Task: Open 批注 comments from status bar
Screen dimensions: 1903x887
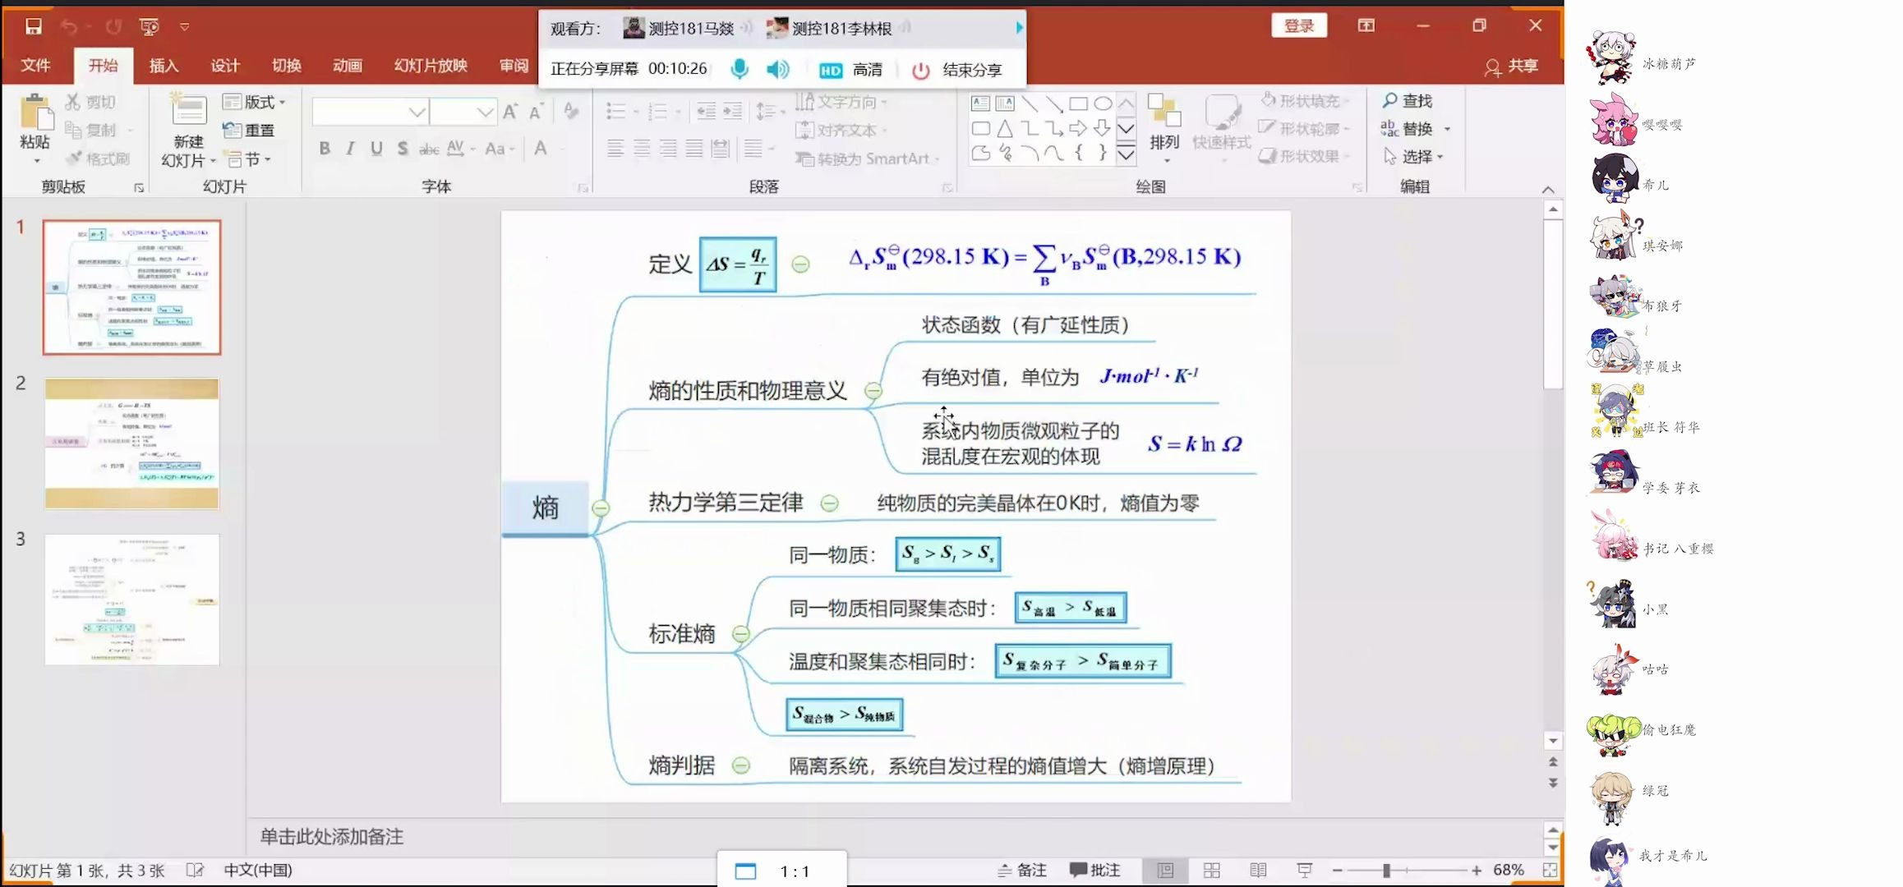Action: coord(1095,871)
